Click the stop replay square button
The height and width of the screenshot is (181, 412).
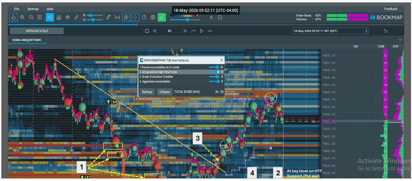click(147, 31)
